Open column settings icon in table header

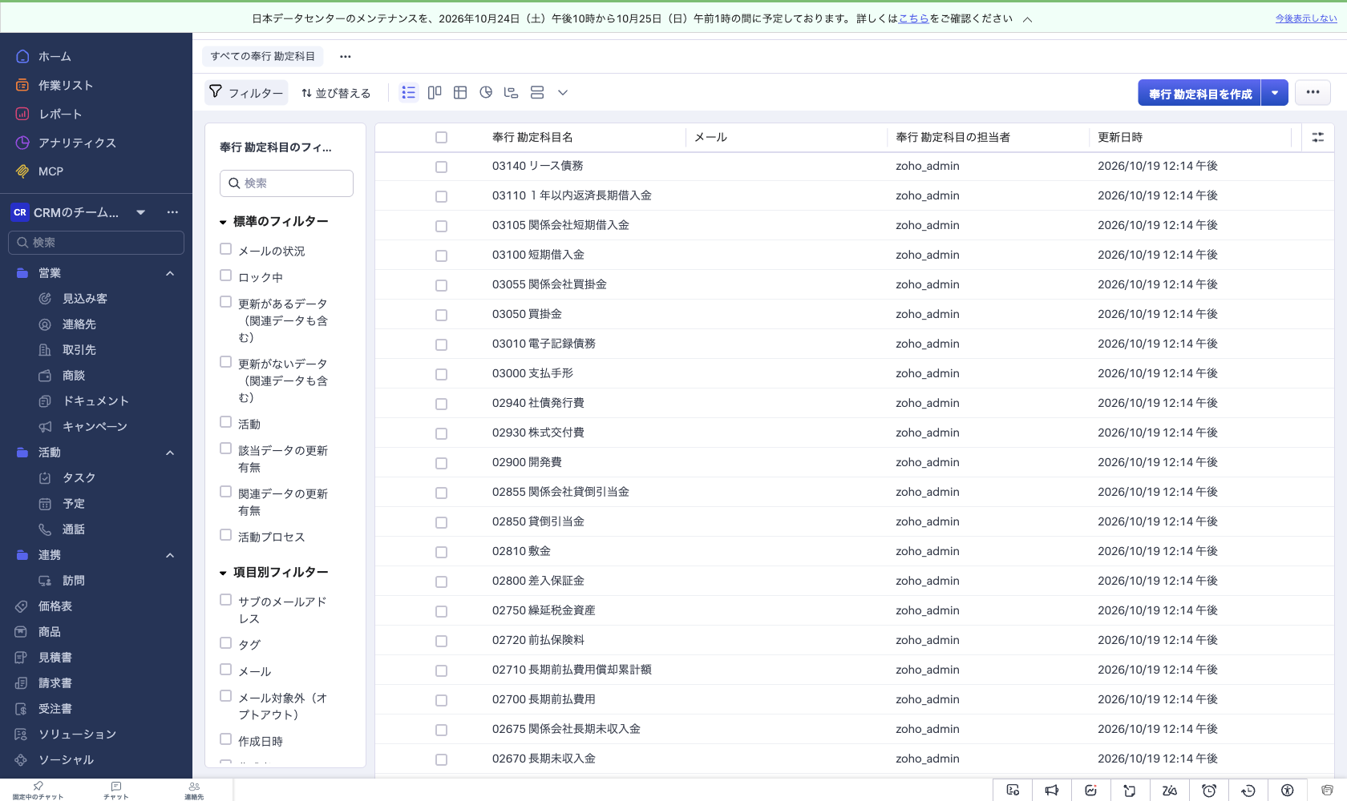pyautogui.click(x=1317, y=138)
